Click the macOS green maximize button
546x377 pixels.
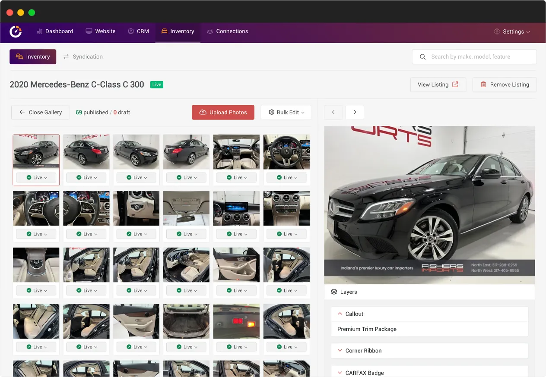(32, 13)
